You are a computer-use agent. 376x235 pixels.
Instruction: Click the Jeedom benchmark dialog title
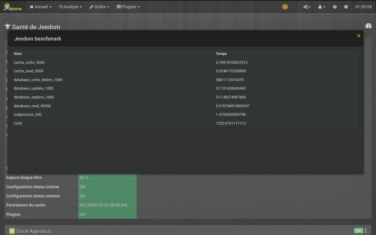click(38, 39)
